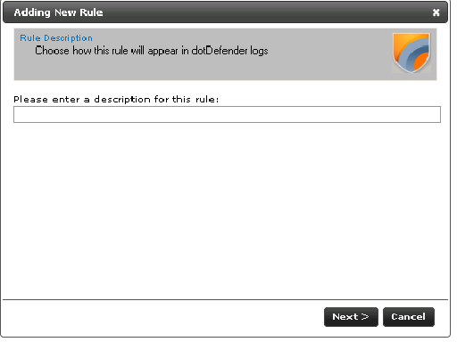Viewport: 457px width, 342px height.
Task: Click the dotDefender shield logo
Action: click(411, 53)
